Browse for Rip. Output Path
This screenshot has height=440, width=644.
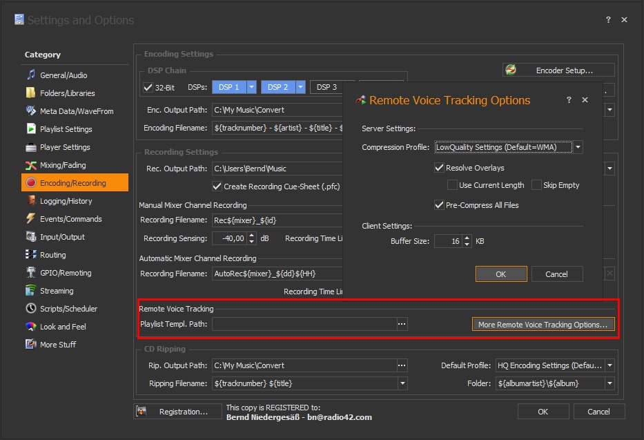[x=402, y=365]
